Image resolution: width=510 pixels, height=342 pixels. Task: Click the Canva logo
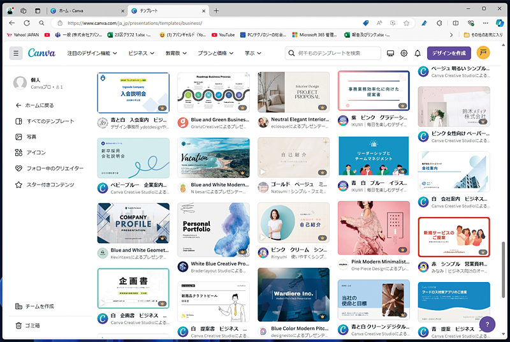(41, 53)
